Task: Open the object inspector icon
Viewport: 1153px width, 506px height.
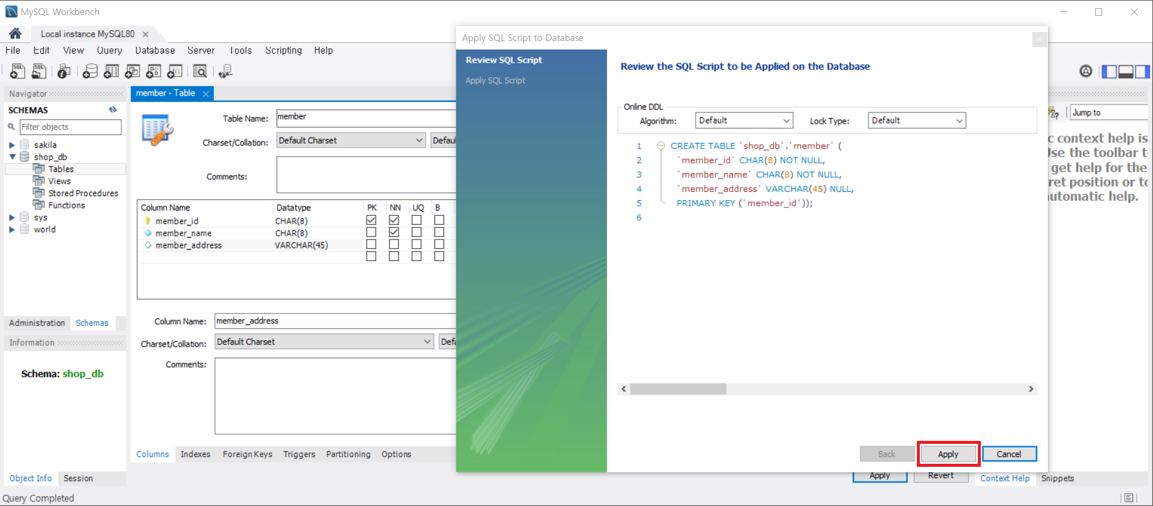Action: (63, 71)
